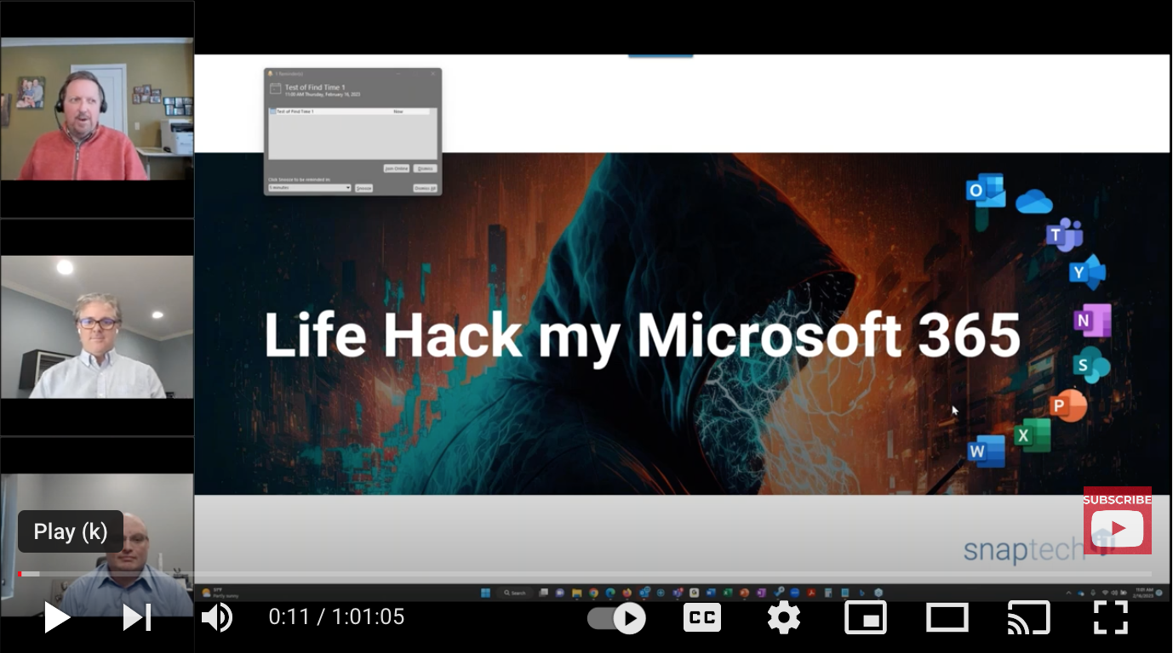Toggle closed captions on
Screen dimensions: 1173x653
tap(701, 617)
